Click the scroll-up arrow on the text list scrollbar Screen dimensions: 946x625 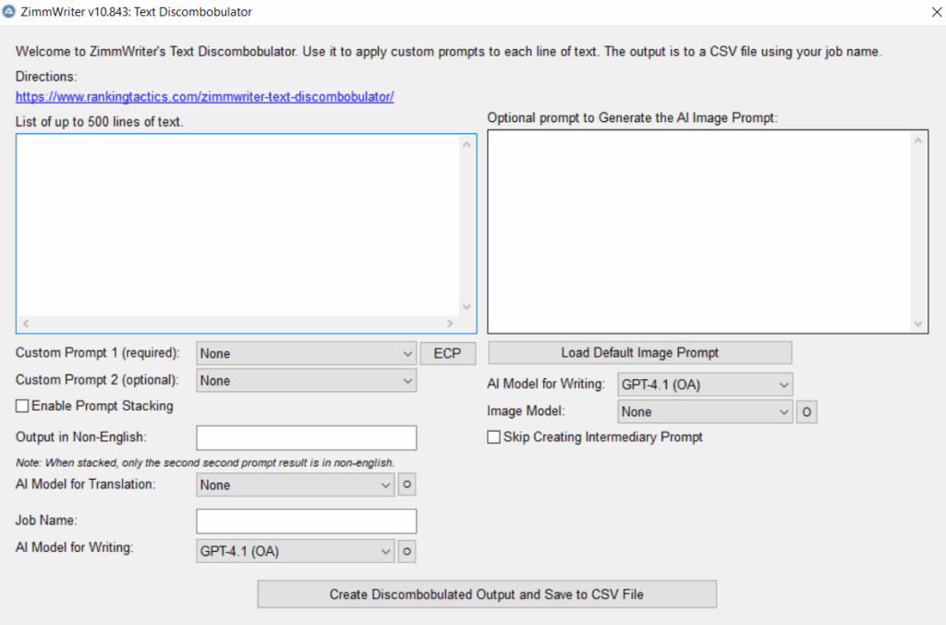(467, 143)
